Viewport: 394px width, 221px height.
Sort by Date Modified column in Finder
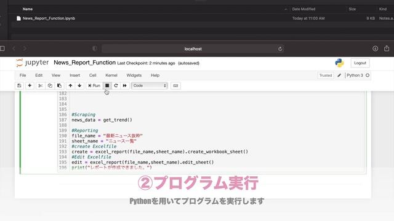304,9
